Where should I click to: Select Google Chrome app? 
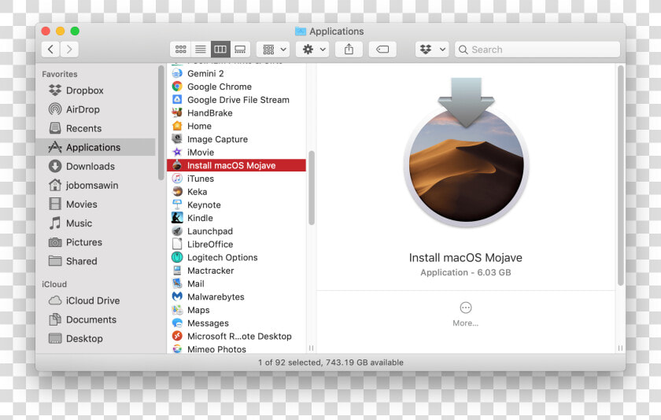[x=237, y=87]
